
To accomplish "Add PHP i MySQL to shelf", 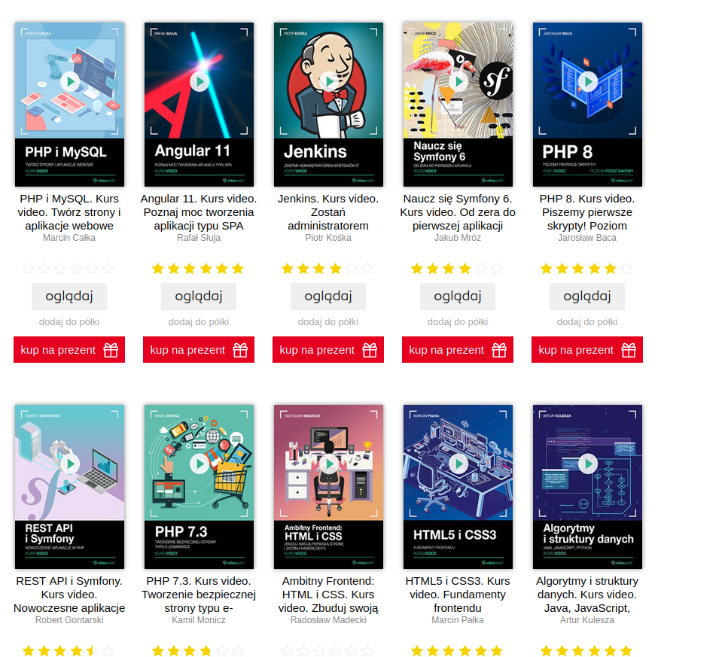I will [69, 322].
